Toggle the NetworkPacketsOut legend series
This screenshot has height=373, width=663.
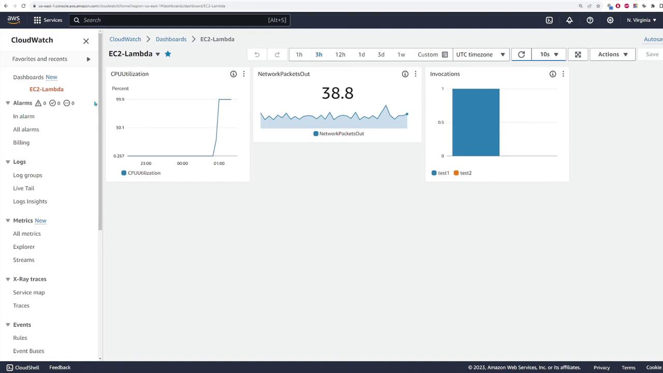(x=339, y=134)
